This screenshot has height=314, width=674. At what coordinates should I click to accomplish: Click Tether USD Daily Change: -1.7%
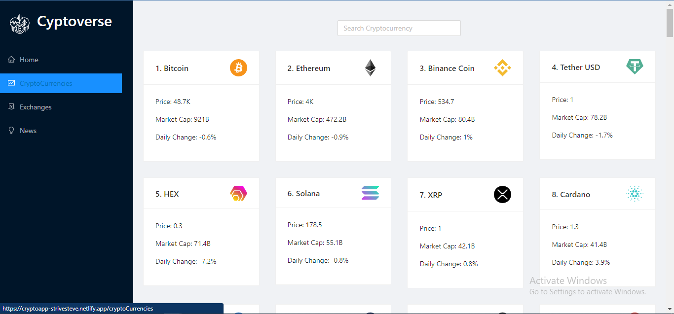(x=582, y=135)
